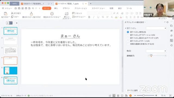Image resolution: width=174 pixels, height=98 pixels.
Task: Switch to Slide Sorter grid view
Action: tap(118, 96)
